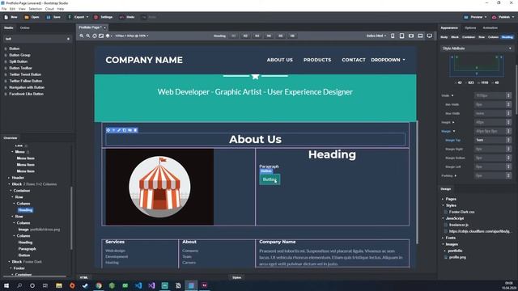
Task: Set heading level to H4
Action: [x=269, y=36]
